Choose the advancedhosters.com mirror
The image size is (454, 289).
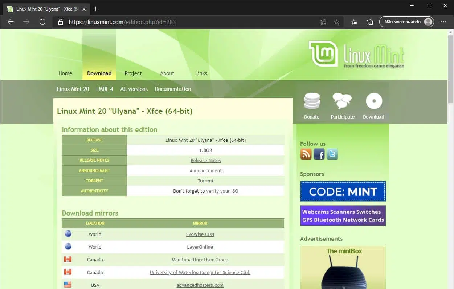(x=200, y=285)
